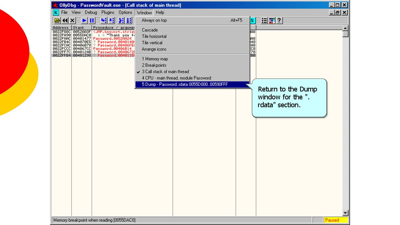Screen dimensions: 400x225
Task: Click the Restart program rewind icon
Action: 65,21
